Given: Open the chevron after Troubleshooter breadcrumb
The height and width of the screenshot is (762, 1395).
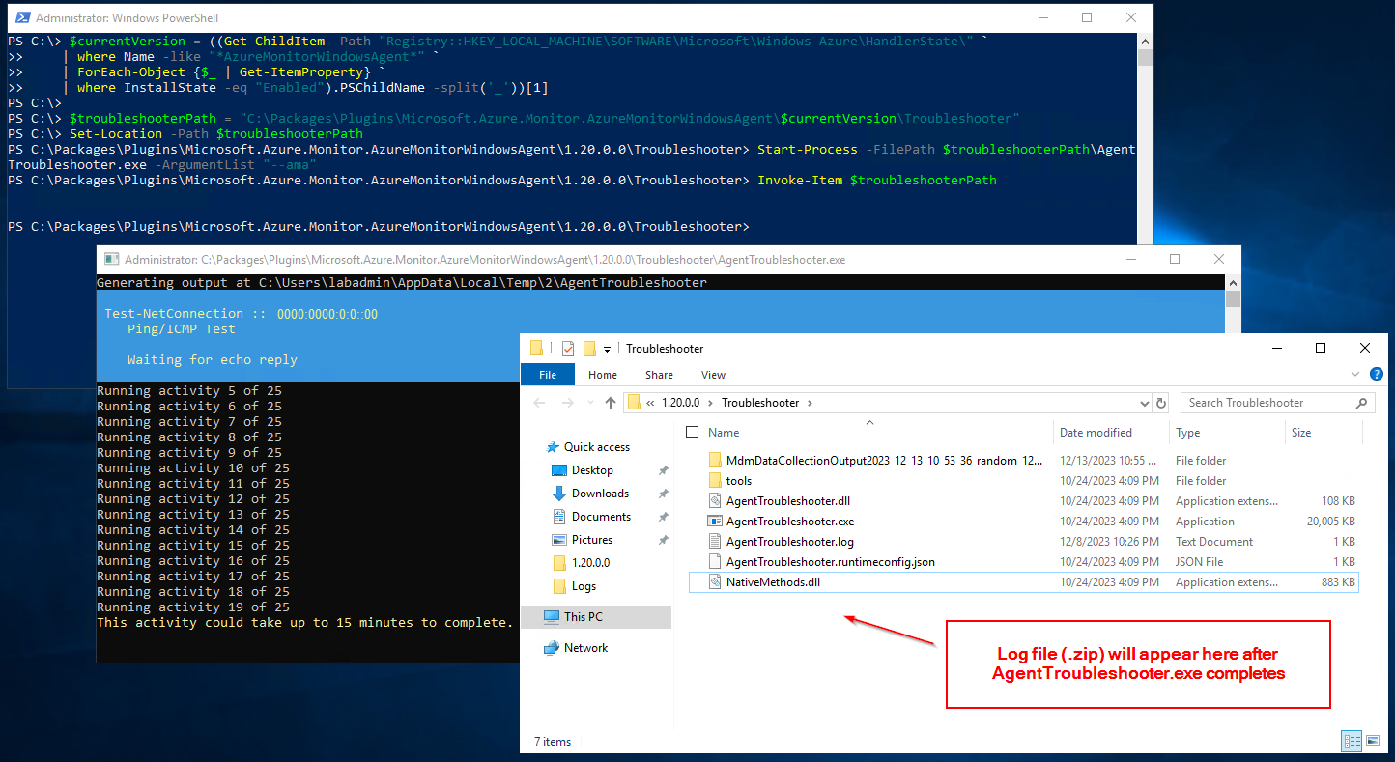Looking at the screenshot, I should pyautogui.click(x=809, y=403).
